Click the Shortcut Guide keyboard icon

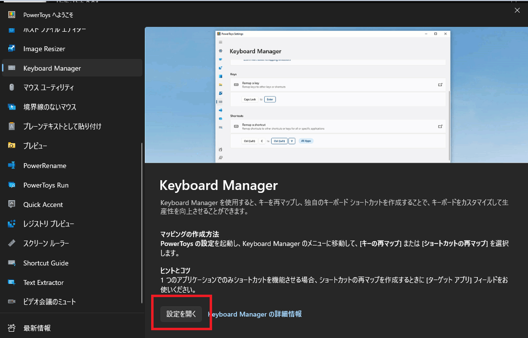(x=11, y=263)
